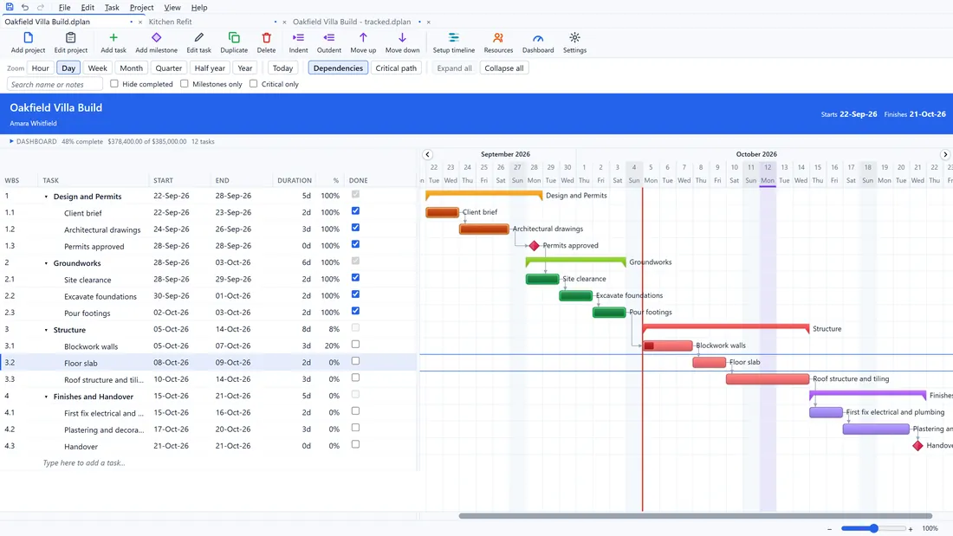Enable the Critical only checkbox
The width and height of the screenshot is (953, 536).
[254, 84]
